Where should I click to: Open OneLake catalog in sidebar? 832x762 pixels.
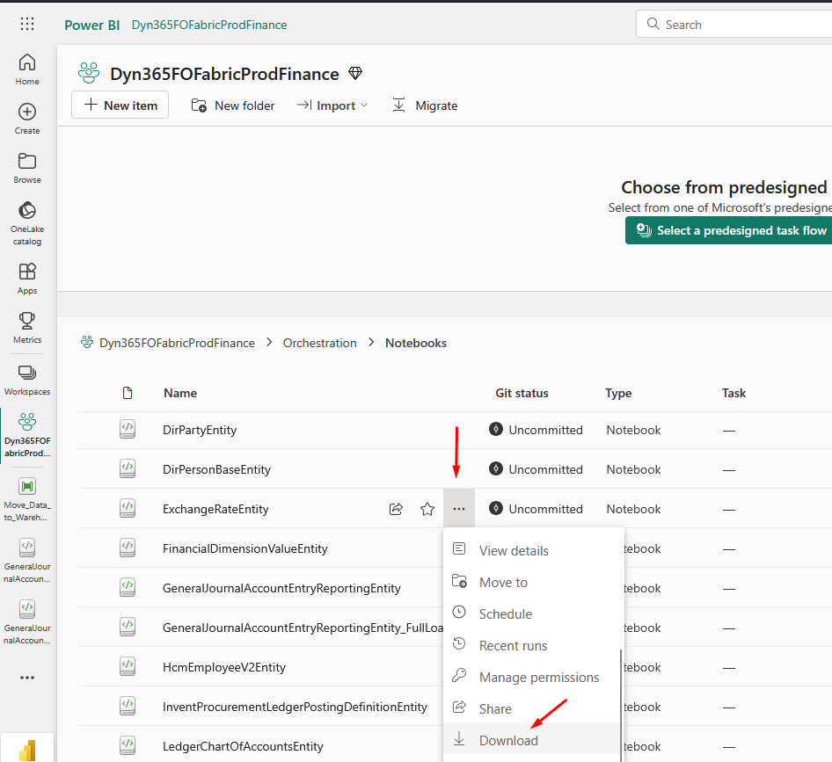tap(27, 223)
